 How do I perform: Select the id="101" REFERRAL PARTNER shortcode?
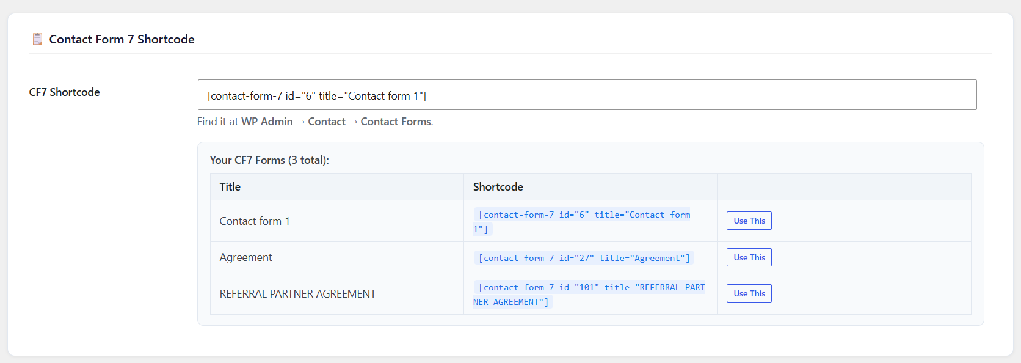pyautogui.click(x=589, y=295)
